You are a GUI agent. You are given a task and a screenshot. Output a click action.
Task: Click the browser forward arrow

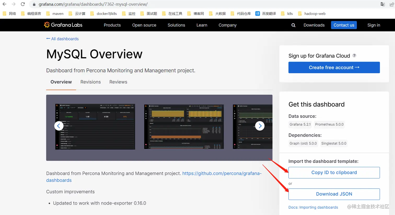[x=14, y=4]
